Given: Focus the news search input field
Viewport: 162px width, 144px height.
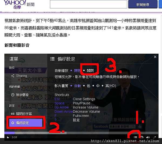Looking at the screenshot, I should pos(89,4).
